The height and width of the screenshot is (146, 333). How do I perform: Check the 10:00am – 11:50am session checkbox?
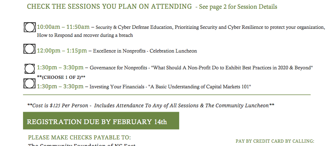click(x=29, y=27)
